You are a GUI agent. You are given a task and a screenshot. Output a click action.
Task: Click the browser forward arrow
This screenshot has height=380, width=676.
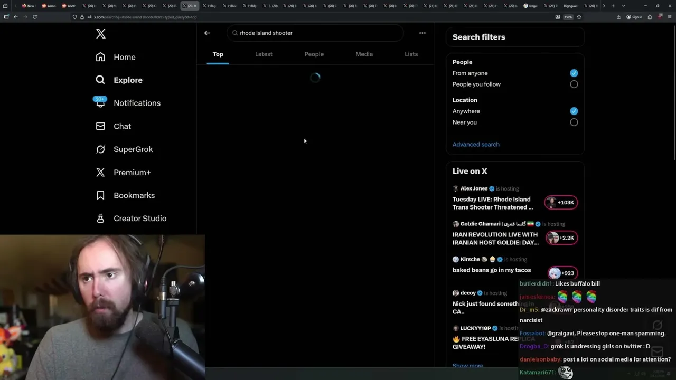click(x=25, y=17)
